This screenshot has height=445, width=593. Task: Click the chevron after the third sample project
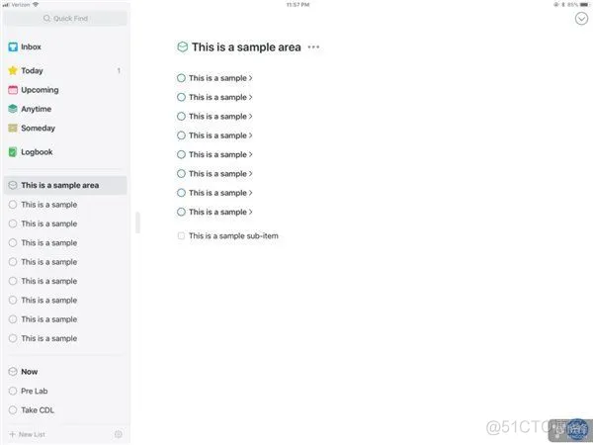point(250,117)
